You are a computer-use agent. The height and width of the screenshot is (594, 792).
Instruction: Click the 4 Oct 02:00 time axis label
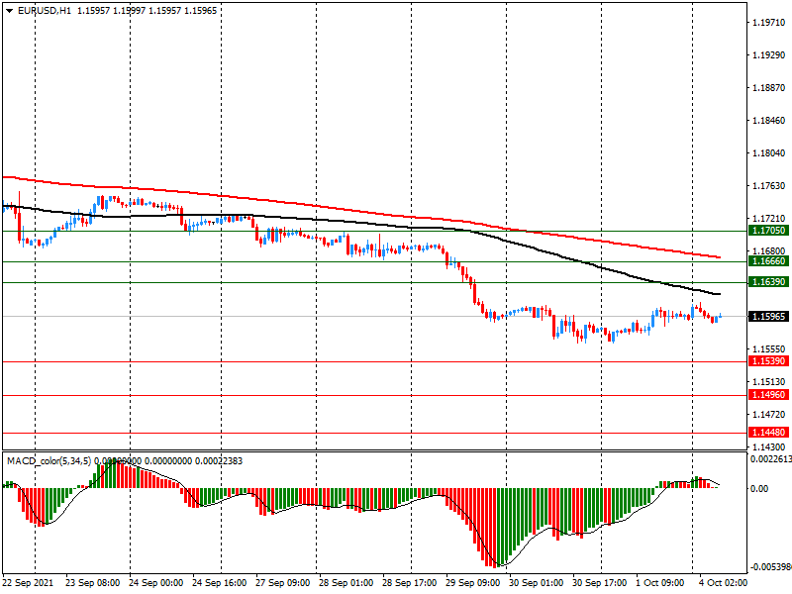pos(723,583)
